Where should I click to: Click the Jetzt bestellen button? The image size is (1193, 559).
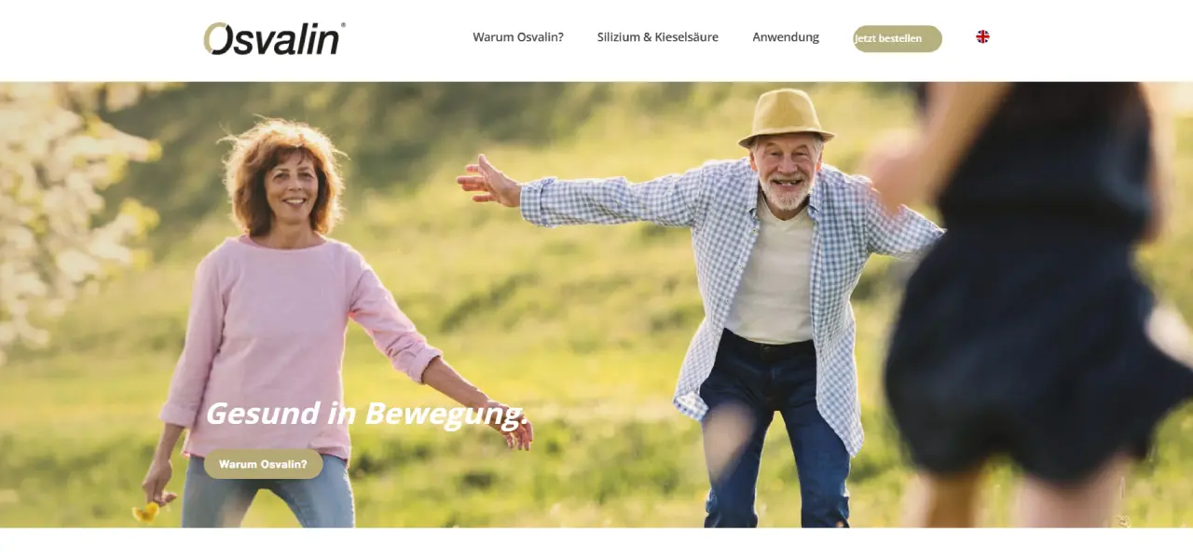pyautogui.click(x=898, y=38)
